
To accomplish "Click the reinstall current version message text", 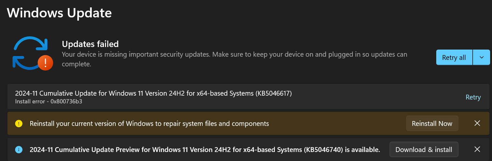I will [x=149, y=124].
